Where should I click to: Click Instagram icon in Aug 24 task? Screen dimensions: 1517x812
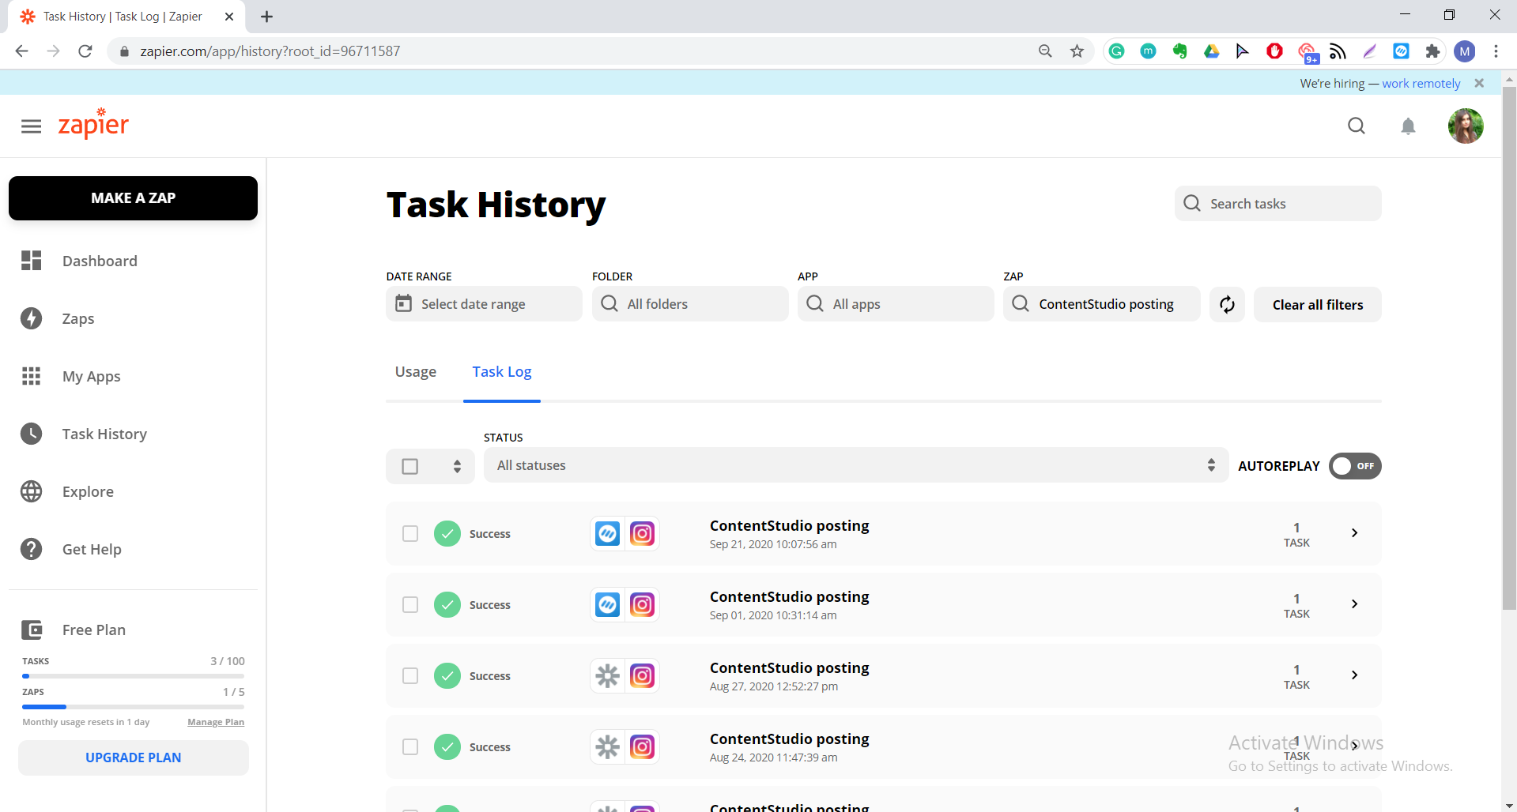[x=643, y=747]
